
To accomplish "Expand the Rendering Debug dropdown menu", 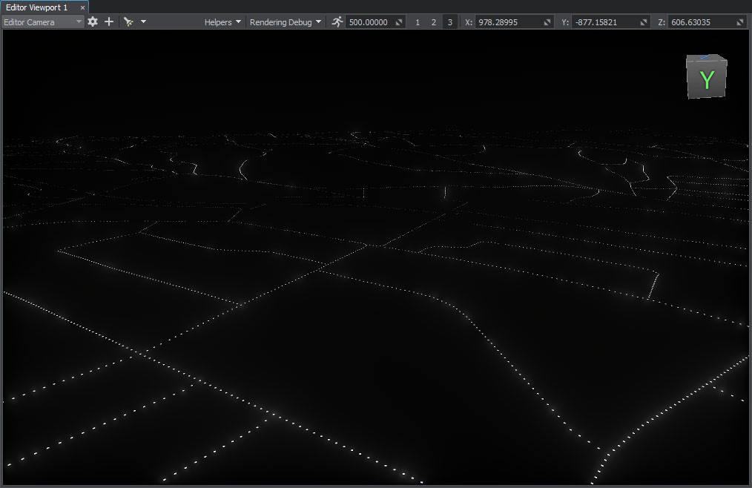I will click(x=286, y=22).
